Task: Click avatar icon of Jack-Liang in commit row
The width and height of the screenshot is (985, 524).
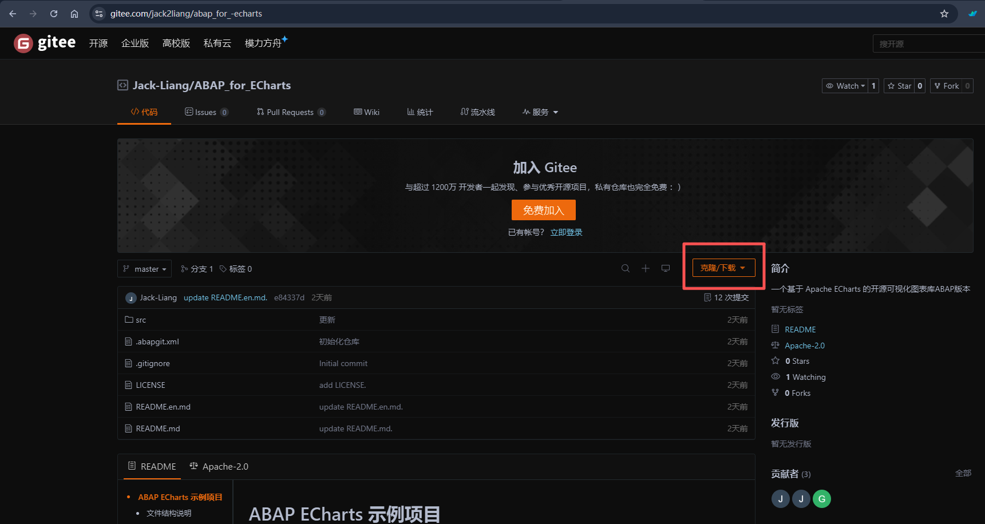Action: pyautogui.click(x=131, y=298)
